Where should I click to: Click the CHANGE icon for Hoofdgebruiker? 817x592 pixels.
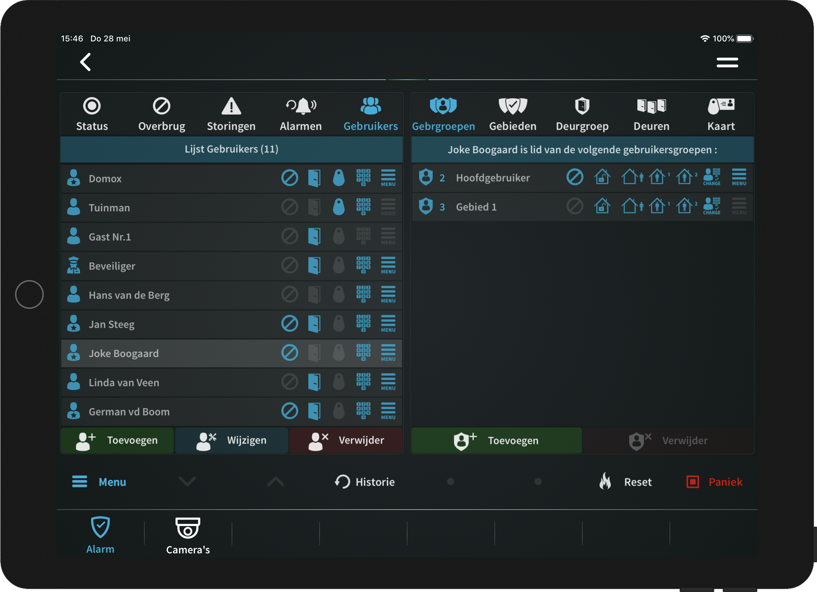point(711,177)
